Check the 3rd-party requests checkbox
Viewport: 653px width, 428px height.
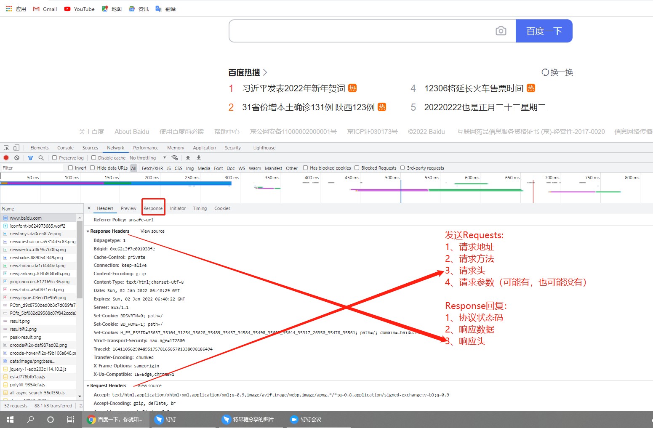click(402, 168)
